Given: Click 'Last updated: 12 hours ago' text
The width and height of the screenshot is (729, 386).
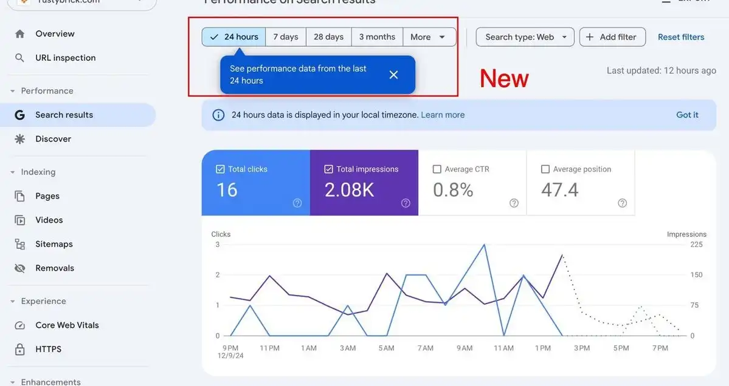Looking at the screenshot, I should tap(661, 70).
